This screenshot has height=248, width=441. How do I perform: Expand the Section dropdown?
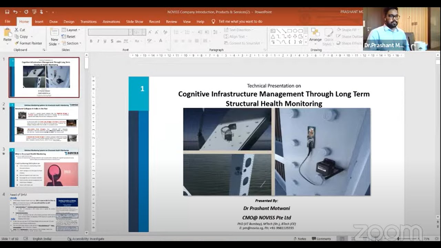(71, 43)
